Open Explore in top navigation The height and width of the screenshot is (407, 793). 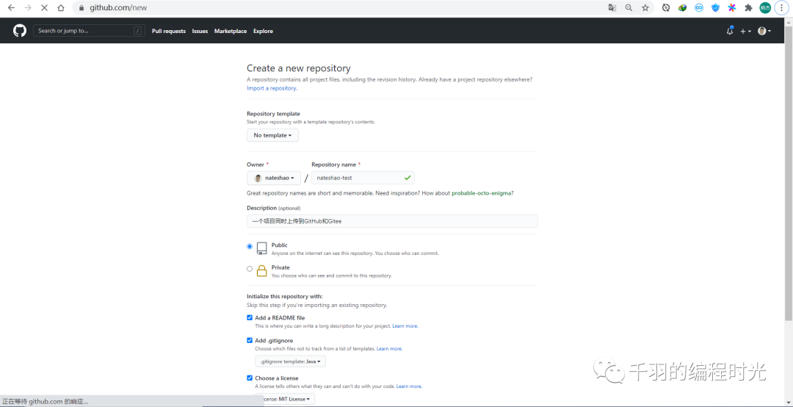[x=263, y=31]
